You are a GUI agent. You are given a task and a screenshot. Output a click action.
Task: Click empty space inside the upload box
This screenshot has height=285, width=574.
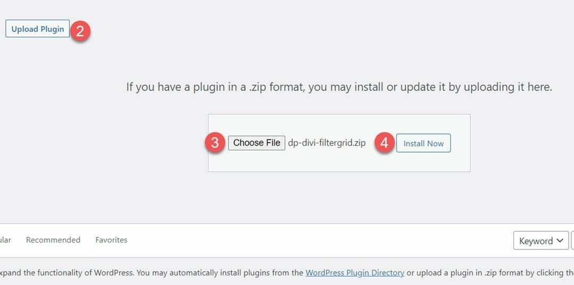[x=339, y=161]
